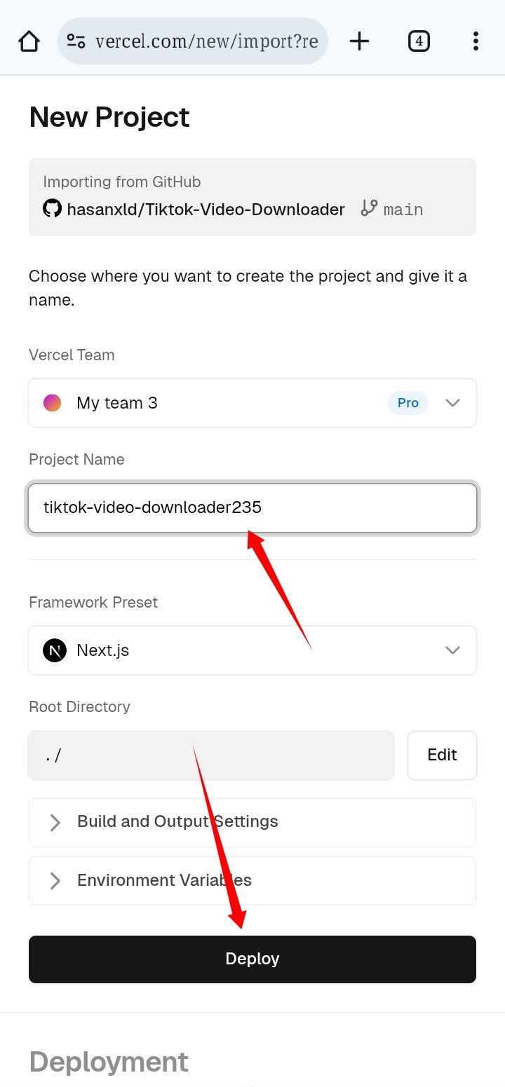This screenshot has width=505, height=1087.
Task: Tap the browser home icon
Action: (29, 41)
